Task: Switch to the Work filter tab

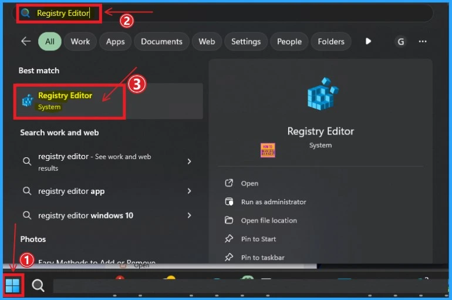Action: (x=80, y=42)
